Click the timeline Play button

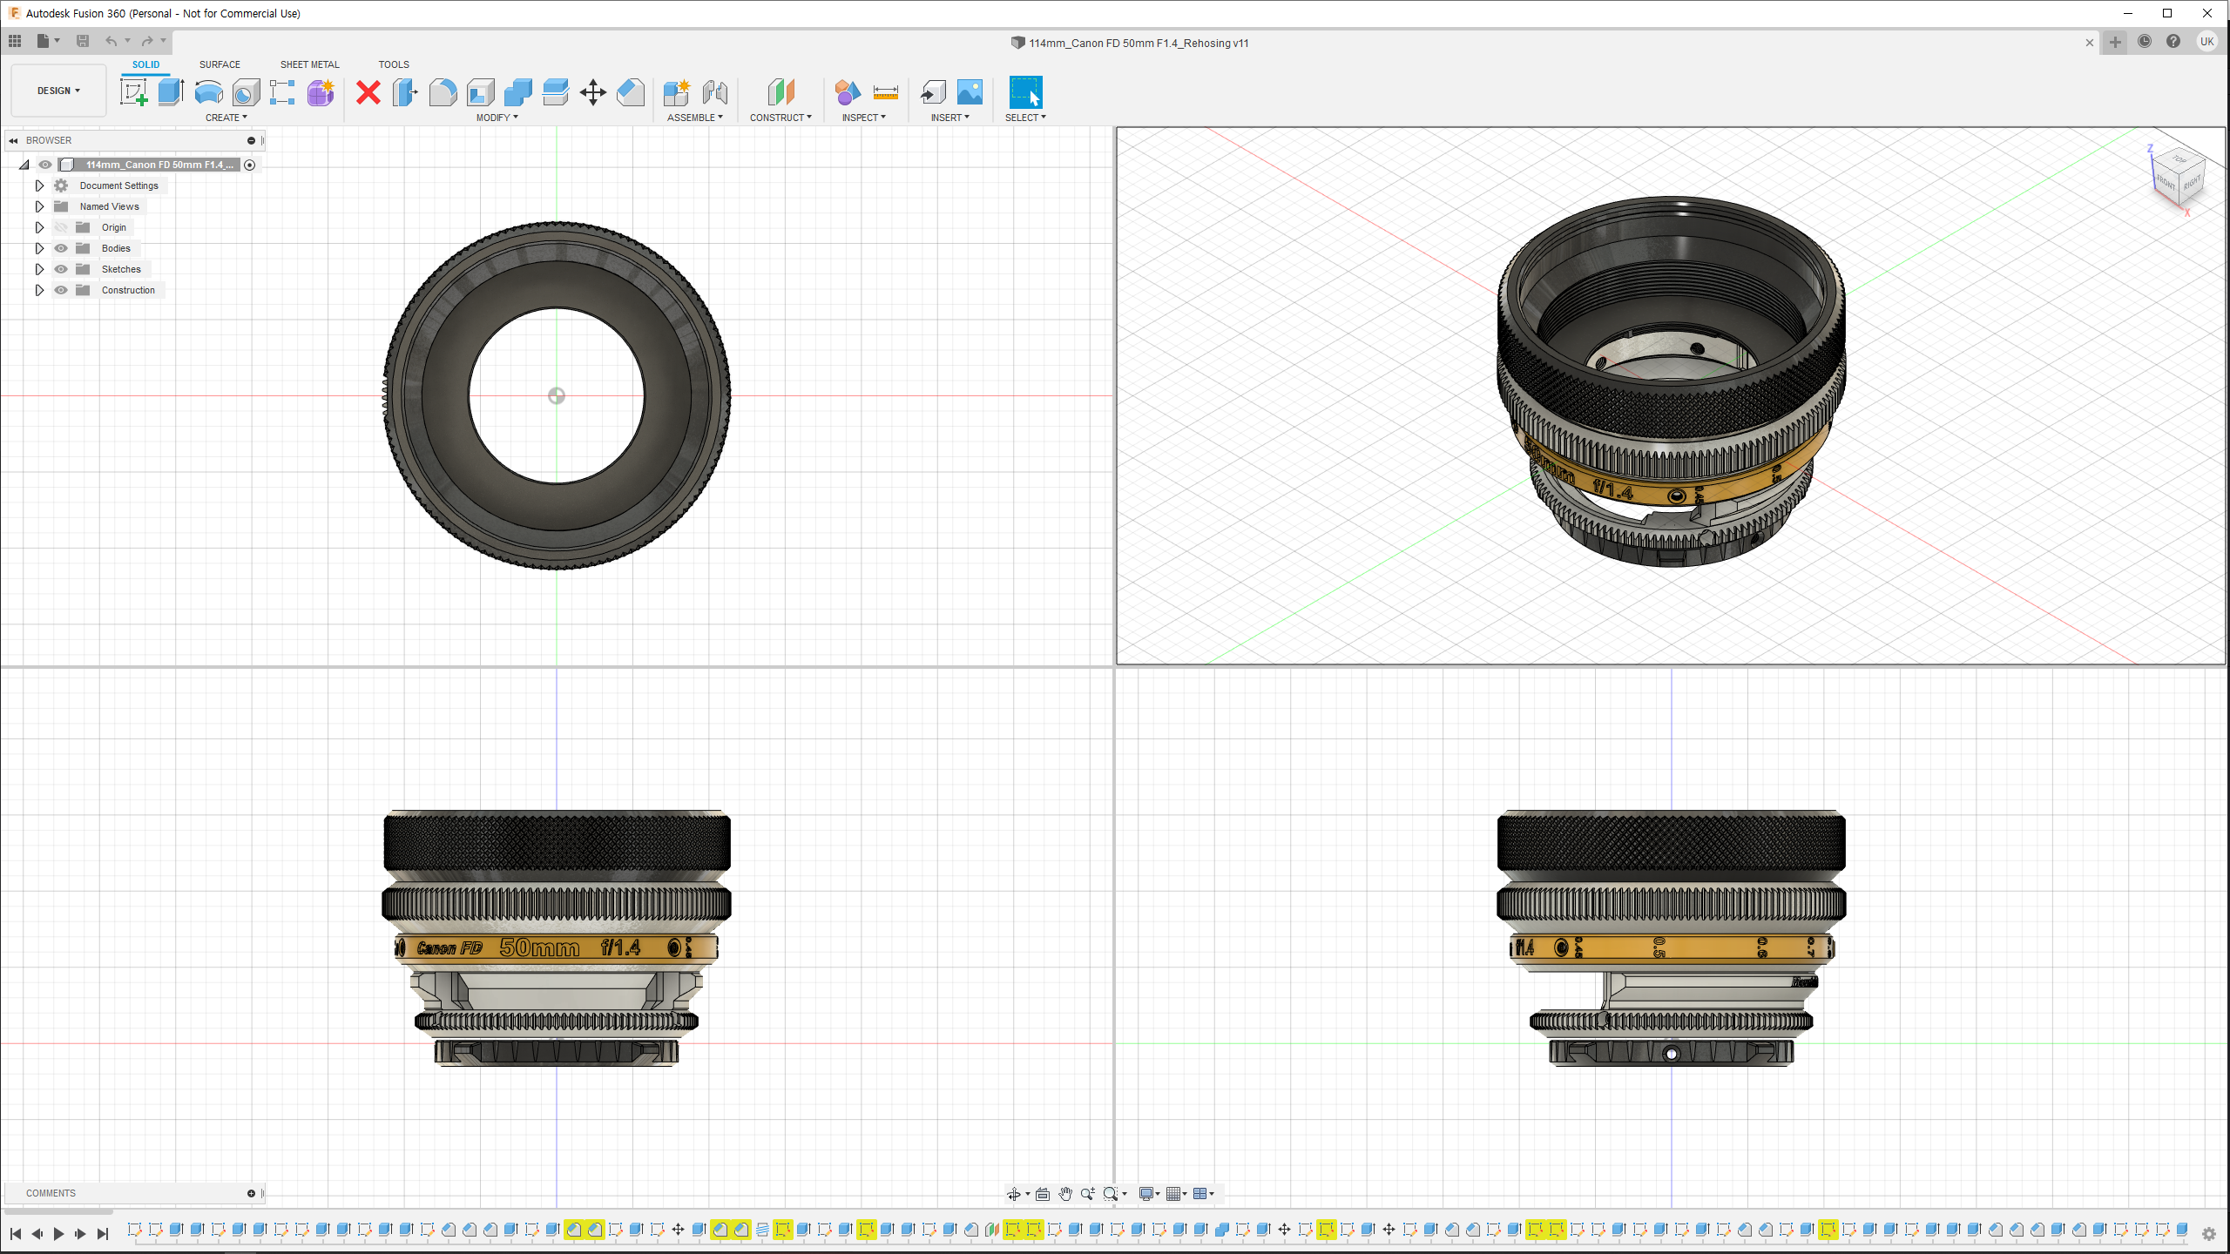pyautogui.click(x=58, y=1233)
